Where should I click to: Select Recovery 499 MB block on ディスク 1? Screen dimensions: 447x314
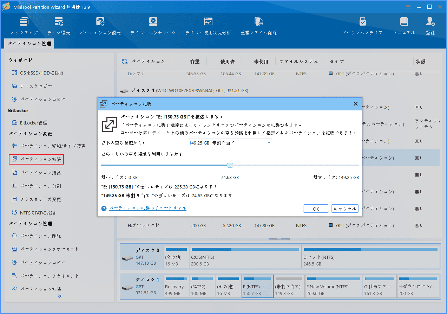(x=176, y=286)
